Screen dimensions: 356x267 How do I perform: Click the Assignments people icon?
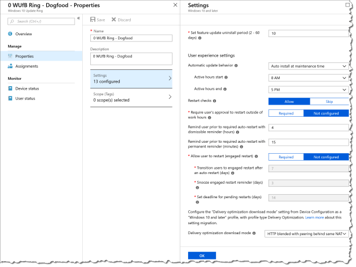point(10,66)
